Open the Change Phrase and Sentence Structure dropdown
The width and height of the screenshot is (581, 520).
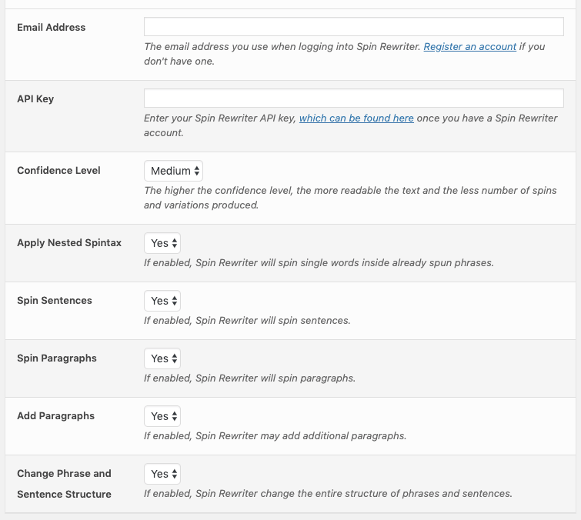point(162,474)
